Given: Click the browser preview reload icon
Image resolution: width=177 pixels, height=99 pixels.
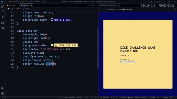Looking at the screenshot, I should coord(108,9).
